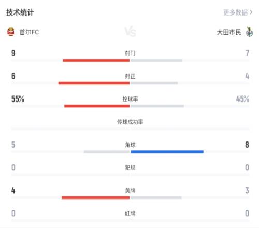Click the 首尔FC team logo

click(x=11, y=32)
